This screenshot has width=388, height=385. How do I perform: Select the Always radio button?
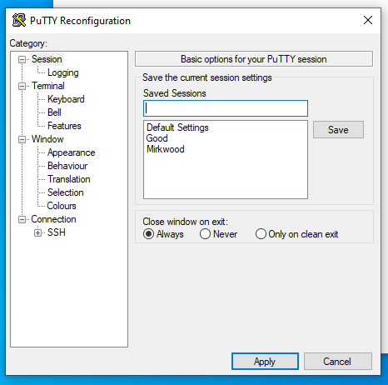click(148, 234)
